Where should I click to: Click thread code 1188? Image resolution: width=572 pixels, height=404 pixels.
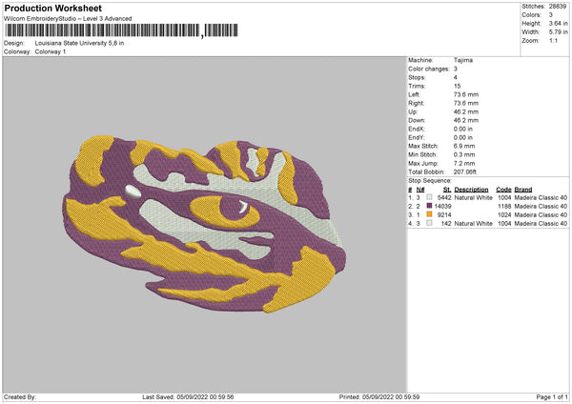pos(504,207)
